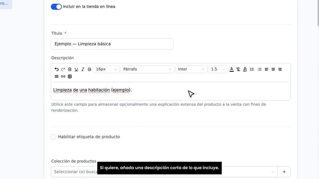Screen dimensions: 319x179
Task: Apply bold formatting in editor
Action: [70, 69]
